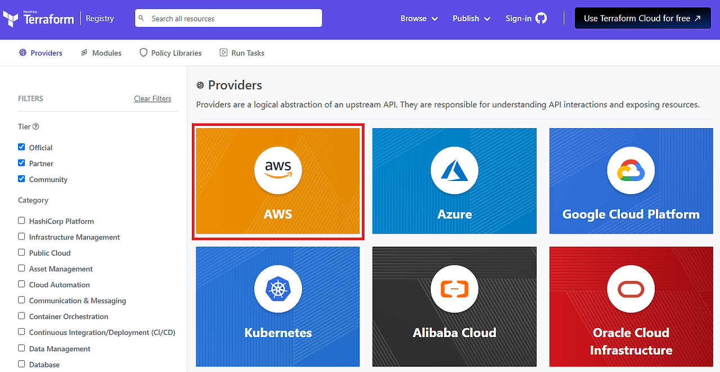720x372 pixels.
Task: Click inside the Search all resources field
Action: click(228, 17)
